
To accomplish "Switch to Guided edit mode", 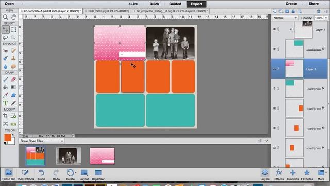I will pyautogui.click(x=175, y=4).
